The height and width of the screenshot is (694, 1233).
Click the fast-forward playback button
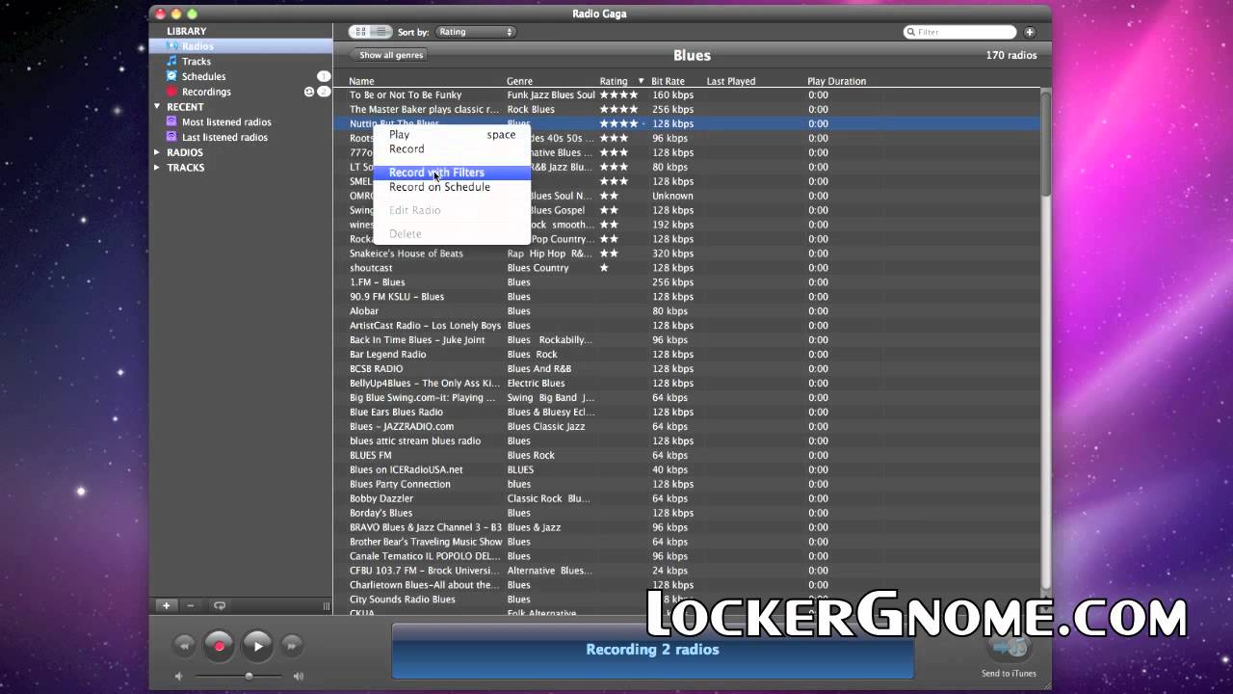[292, 646]
